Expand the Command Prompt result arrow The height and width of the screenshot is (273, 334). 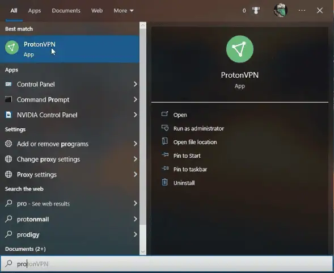[x=136, y=99]
